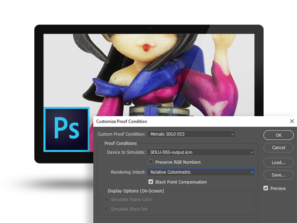Tick the Simulate Paper Color checkbox
The height and width of the screenshot is (223, 297).
[x=107, y=199]
